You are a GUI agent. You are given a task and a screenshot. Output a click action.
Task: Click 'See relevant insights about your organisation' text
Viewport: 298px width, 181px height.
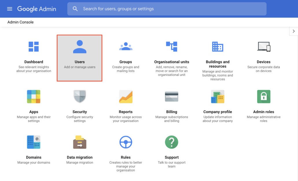(34, 69)
